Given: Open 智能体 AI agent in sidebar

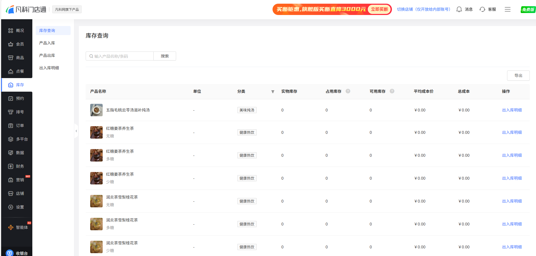Looking at the screenshot, I should point(18,227).
